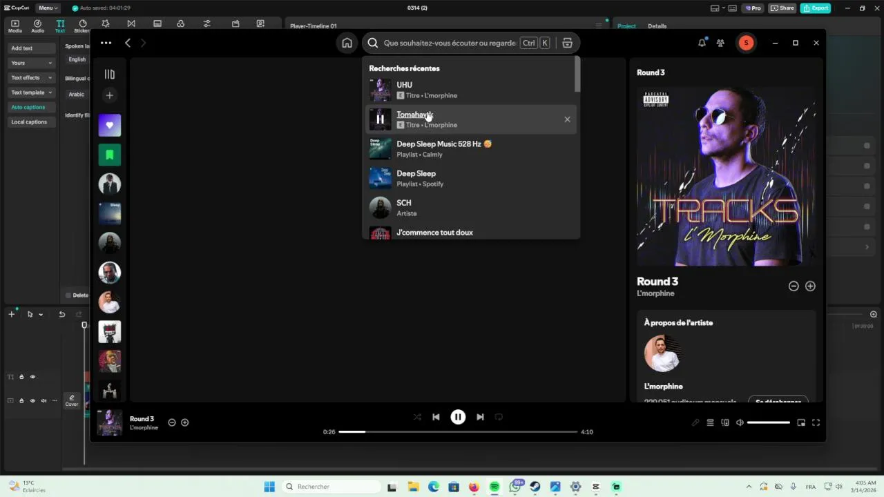
Task: Expand Text template section
Action: point(31,92)
